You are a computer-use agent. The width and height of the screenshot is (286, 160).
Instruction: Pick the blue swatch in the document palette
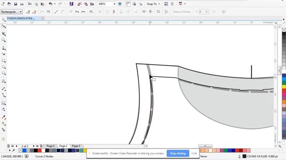pyautogui.click(x=25, y=150)
